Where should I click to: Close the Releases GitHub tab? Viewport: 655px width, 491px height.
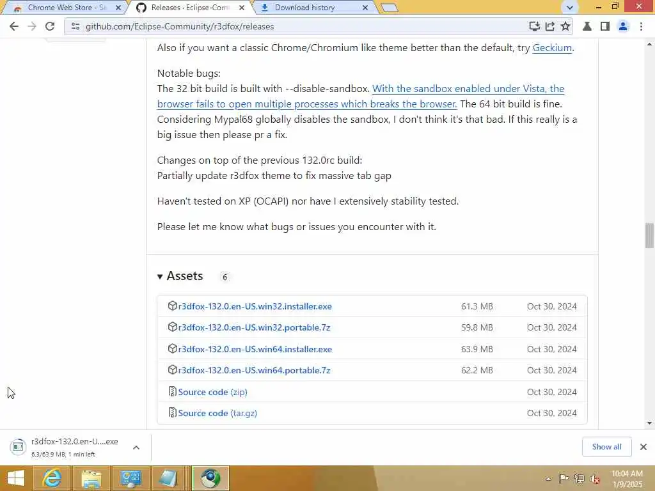pos(241,8)
